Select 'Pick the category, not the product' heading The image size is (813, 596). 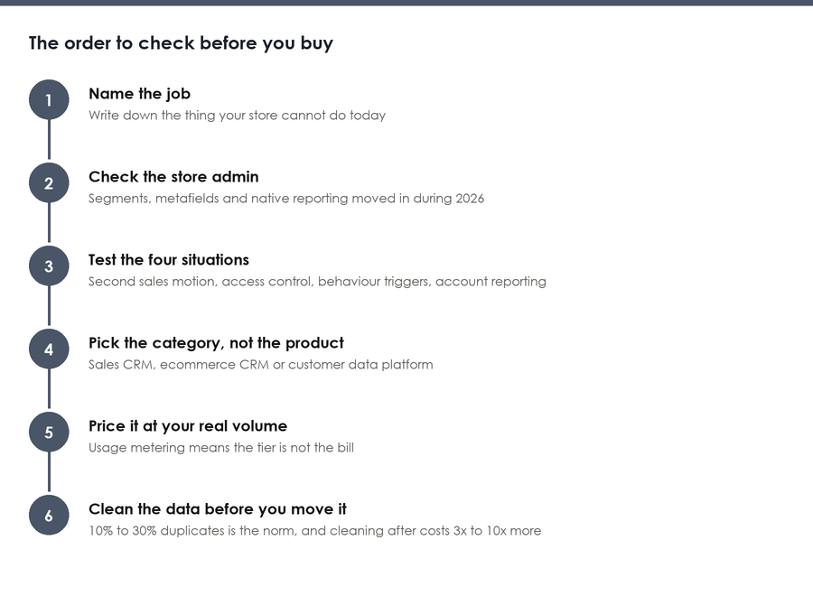click(216, 343)
